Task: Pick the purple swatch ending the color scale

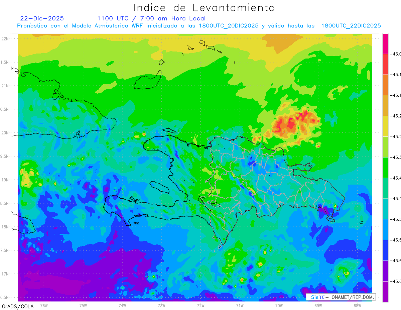Action: (385, 292)
